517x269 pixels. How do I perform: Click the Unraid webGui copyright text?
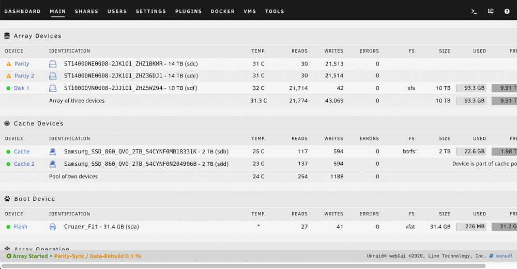coord(427,256)
